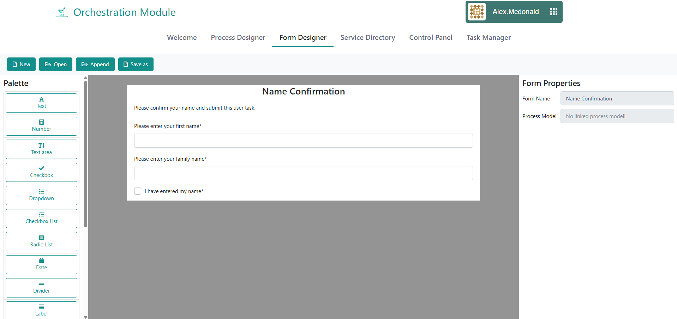Click the palette vertical scrollbar
Image resolution: width=677 pixels, height=319 pixels.
85,155
